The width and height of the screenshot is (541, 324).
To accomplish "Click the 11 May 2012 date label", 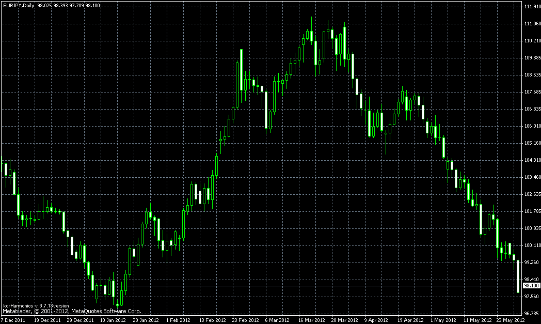I will tap(478, 320).
